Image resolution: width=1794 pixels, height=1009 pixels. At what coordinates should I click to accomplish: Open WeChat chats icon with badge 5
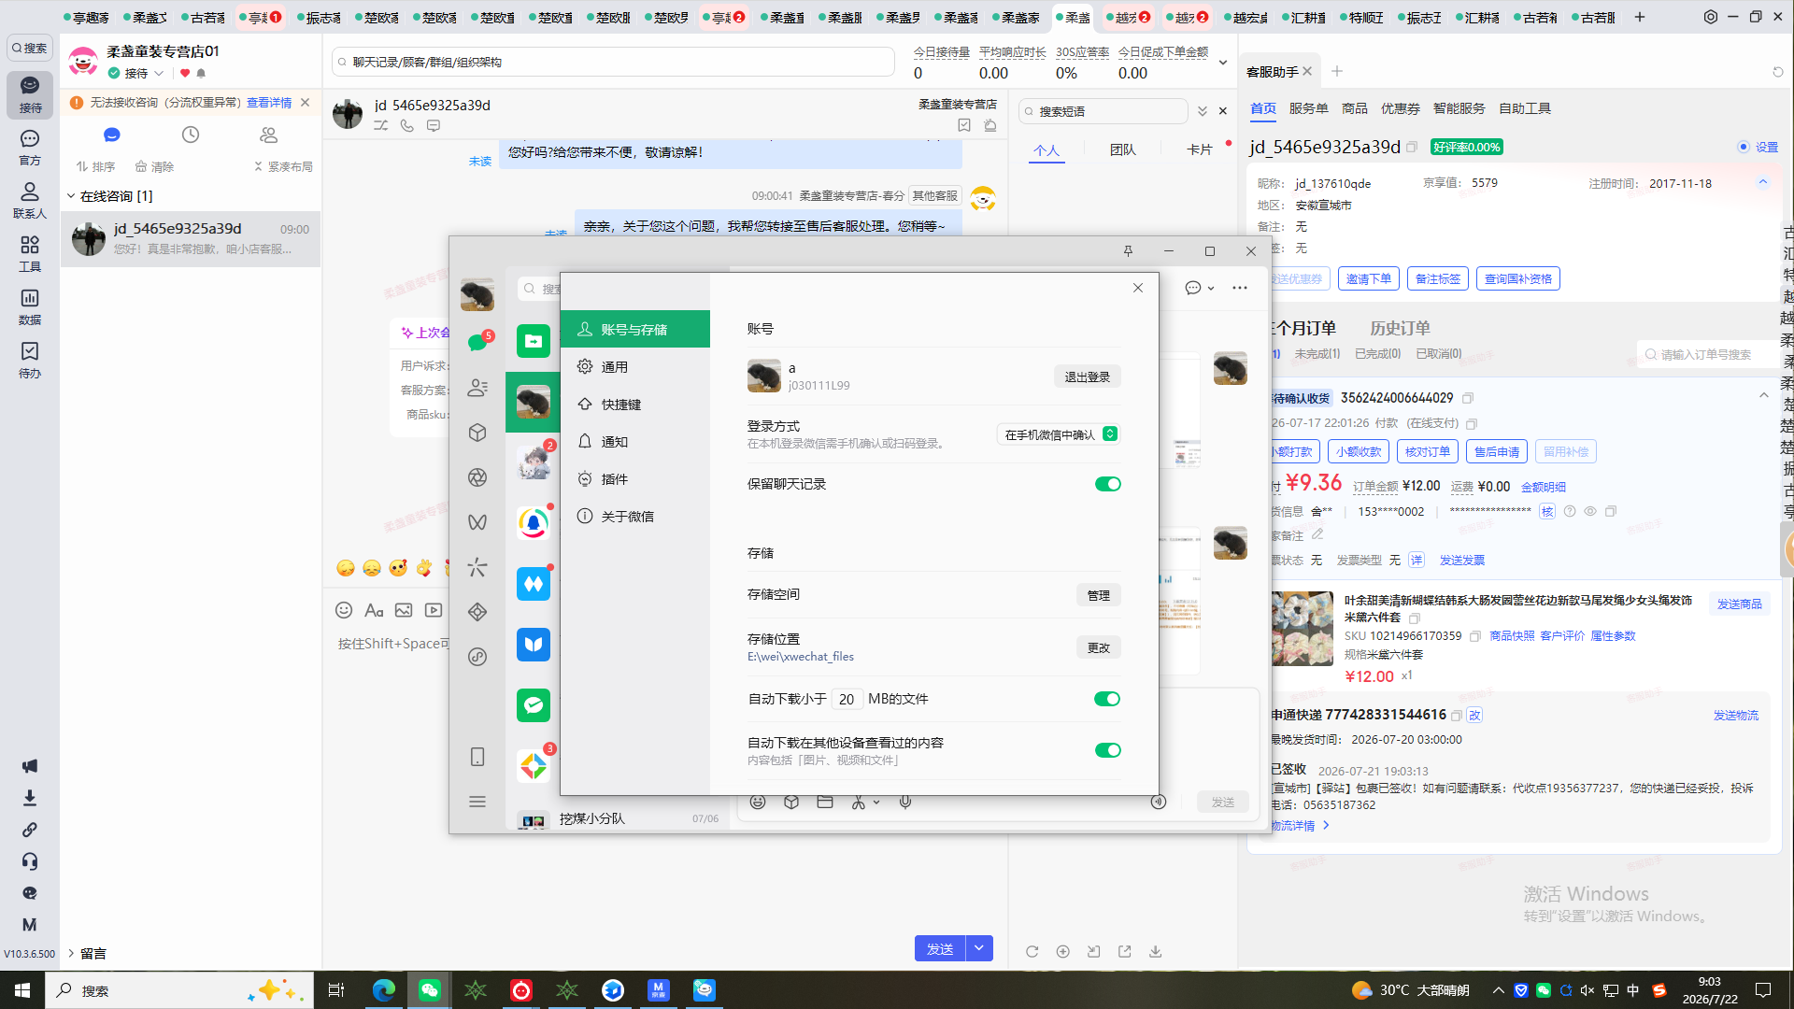tap(477, 342)
